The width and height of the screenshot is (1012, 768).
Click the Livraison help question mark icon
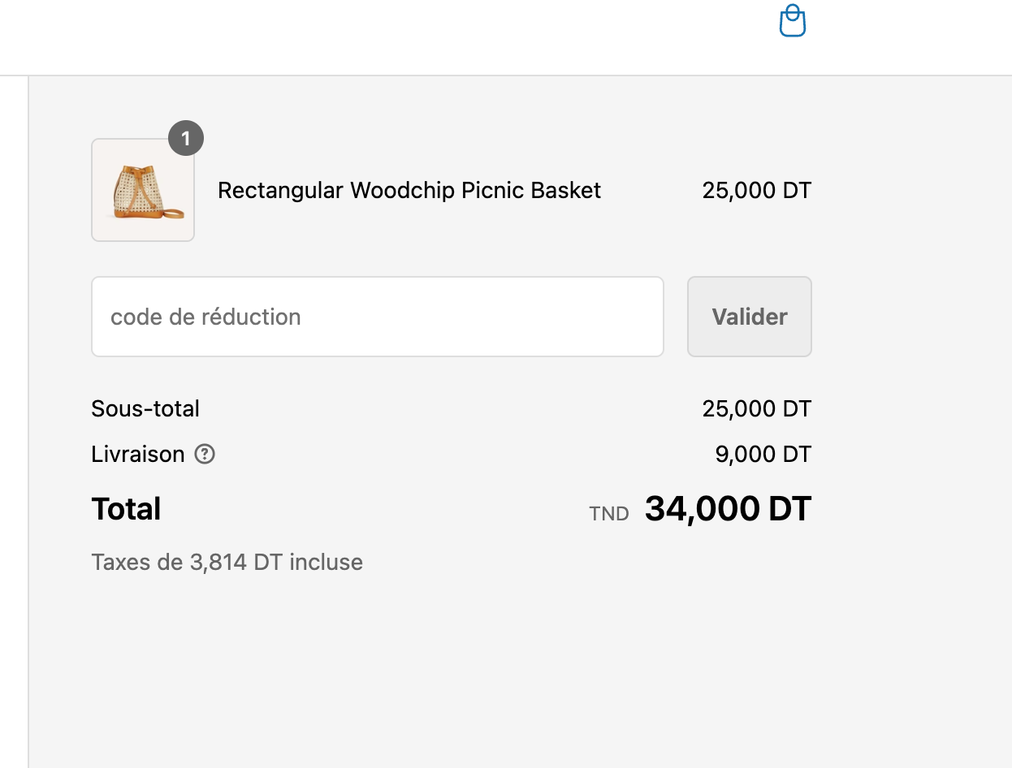point(205,455)
